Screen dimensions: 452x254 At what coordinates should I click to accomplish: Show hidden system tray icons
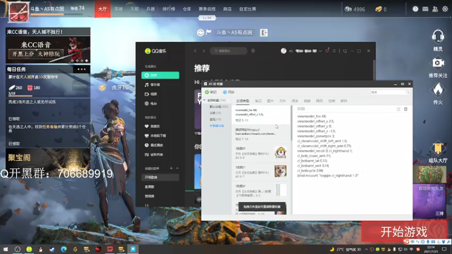tap(366, 249)
